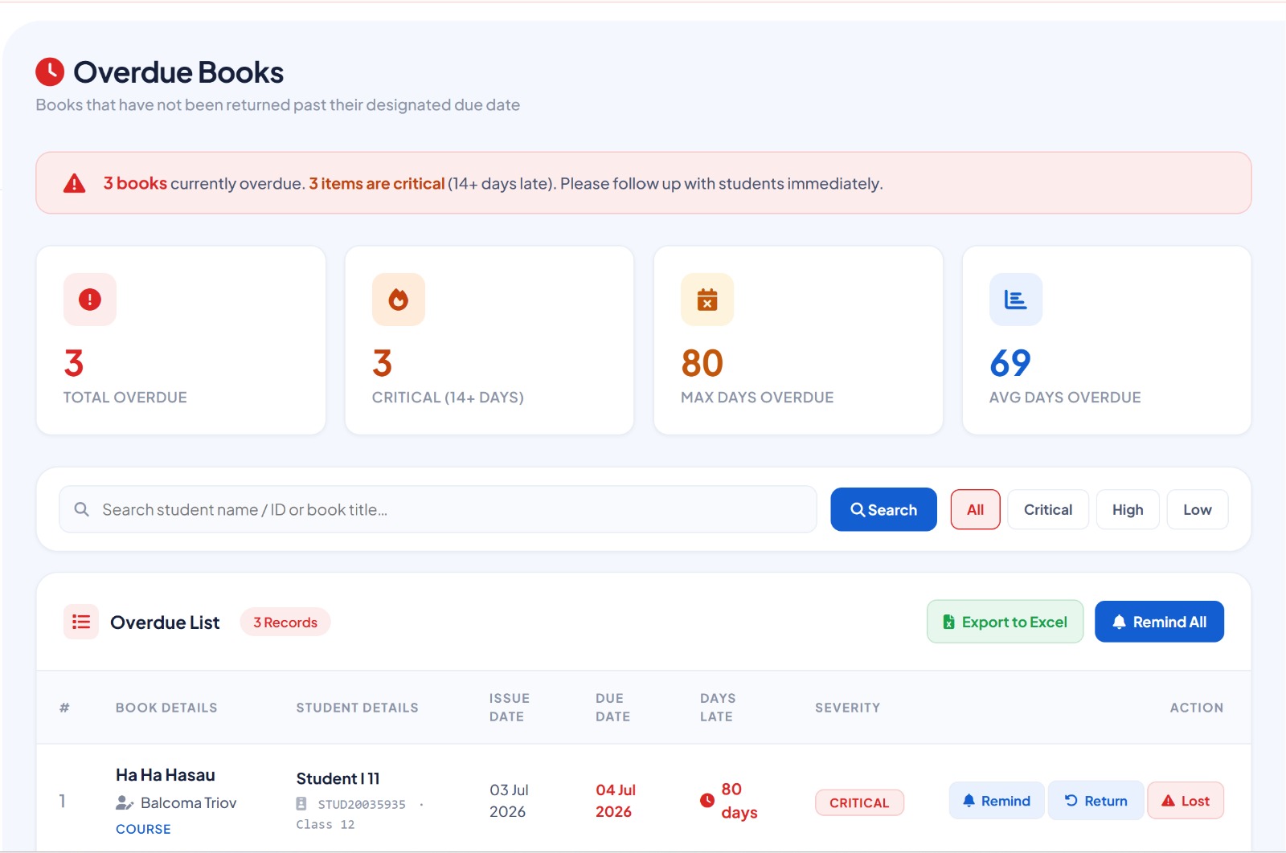Focus the student name or book title search box
The height and width of the screenshot is (853, 1286).
click(x=438, y=509)
